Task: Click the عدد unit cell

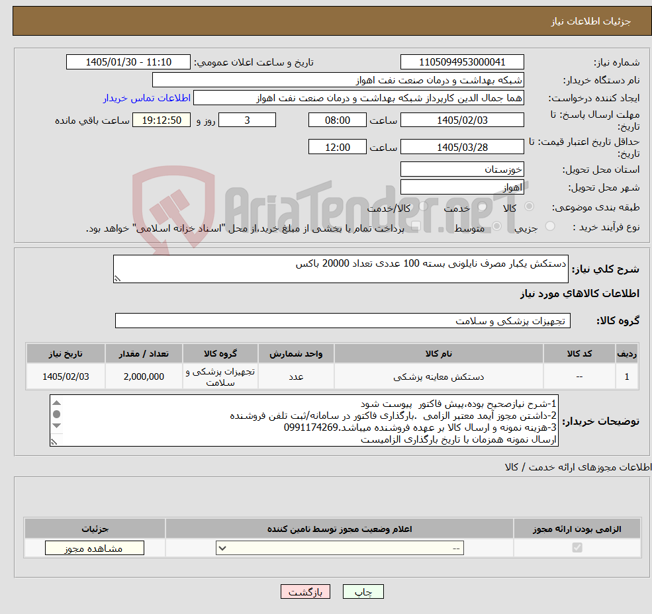Action: [296, 376]
